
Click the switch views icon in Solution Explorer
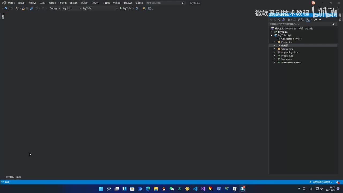tap(283, 20)
